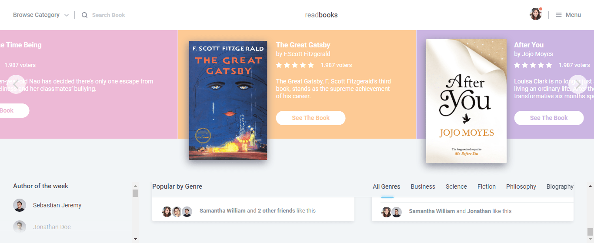Screen dimensions: 594x243
Task: Click See The Book for Great Gatsby
Action: (x=310, y=118)
